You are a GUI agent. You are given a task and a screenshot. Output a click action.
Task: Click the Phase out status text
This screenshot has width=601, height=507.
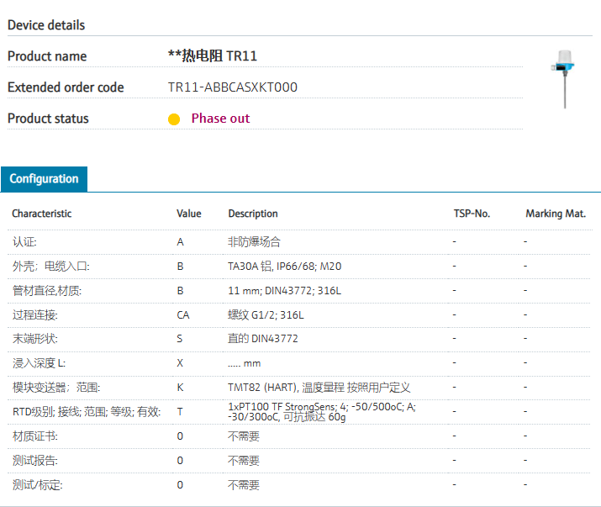(x=220, y=119)
